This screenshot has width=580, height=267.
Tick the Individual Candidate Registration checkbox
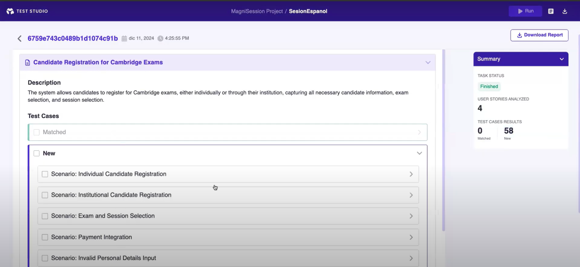tap(45, 174)
